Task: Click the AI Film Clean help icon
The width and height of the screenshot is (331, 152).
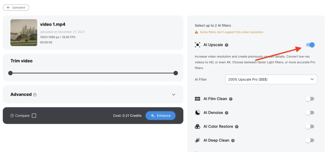Action: 231,99
